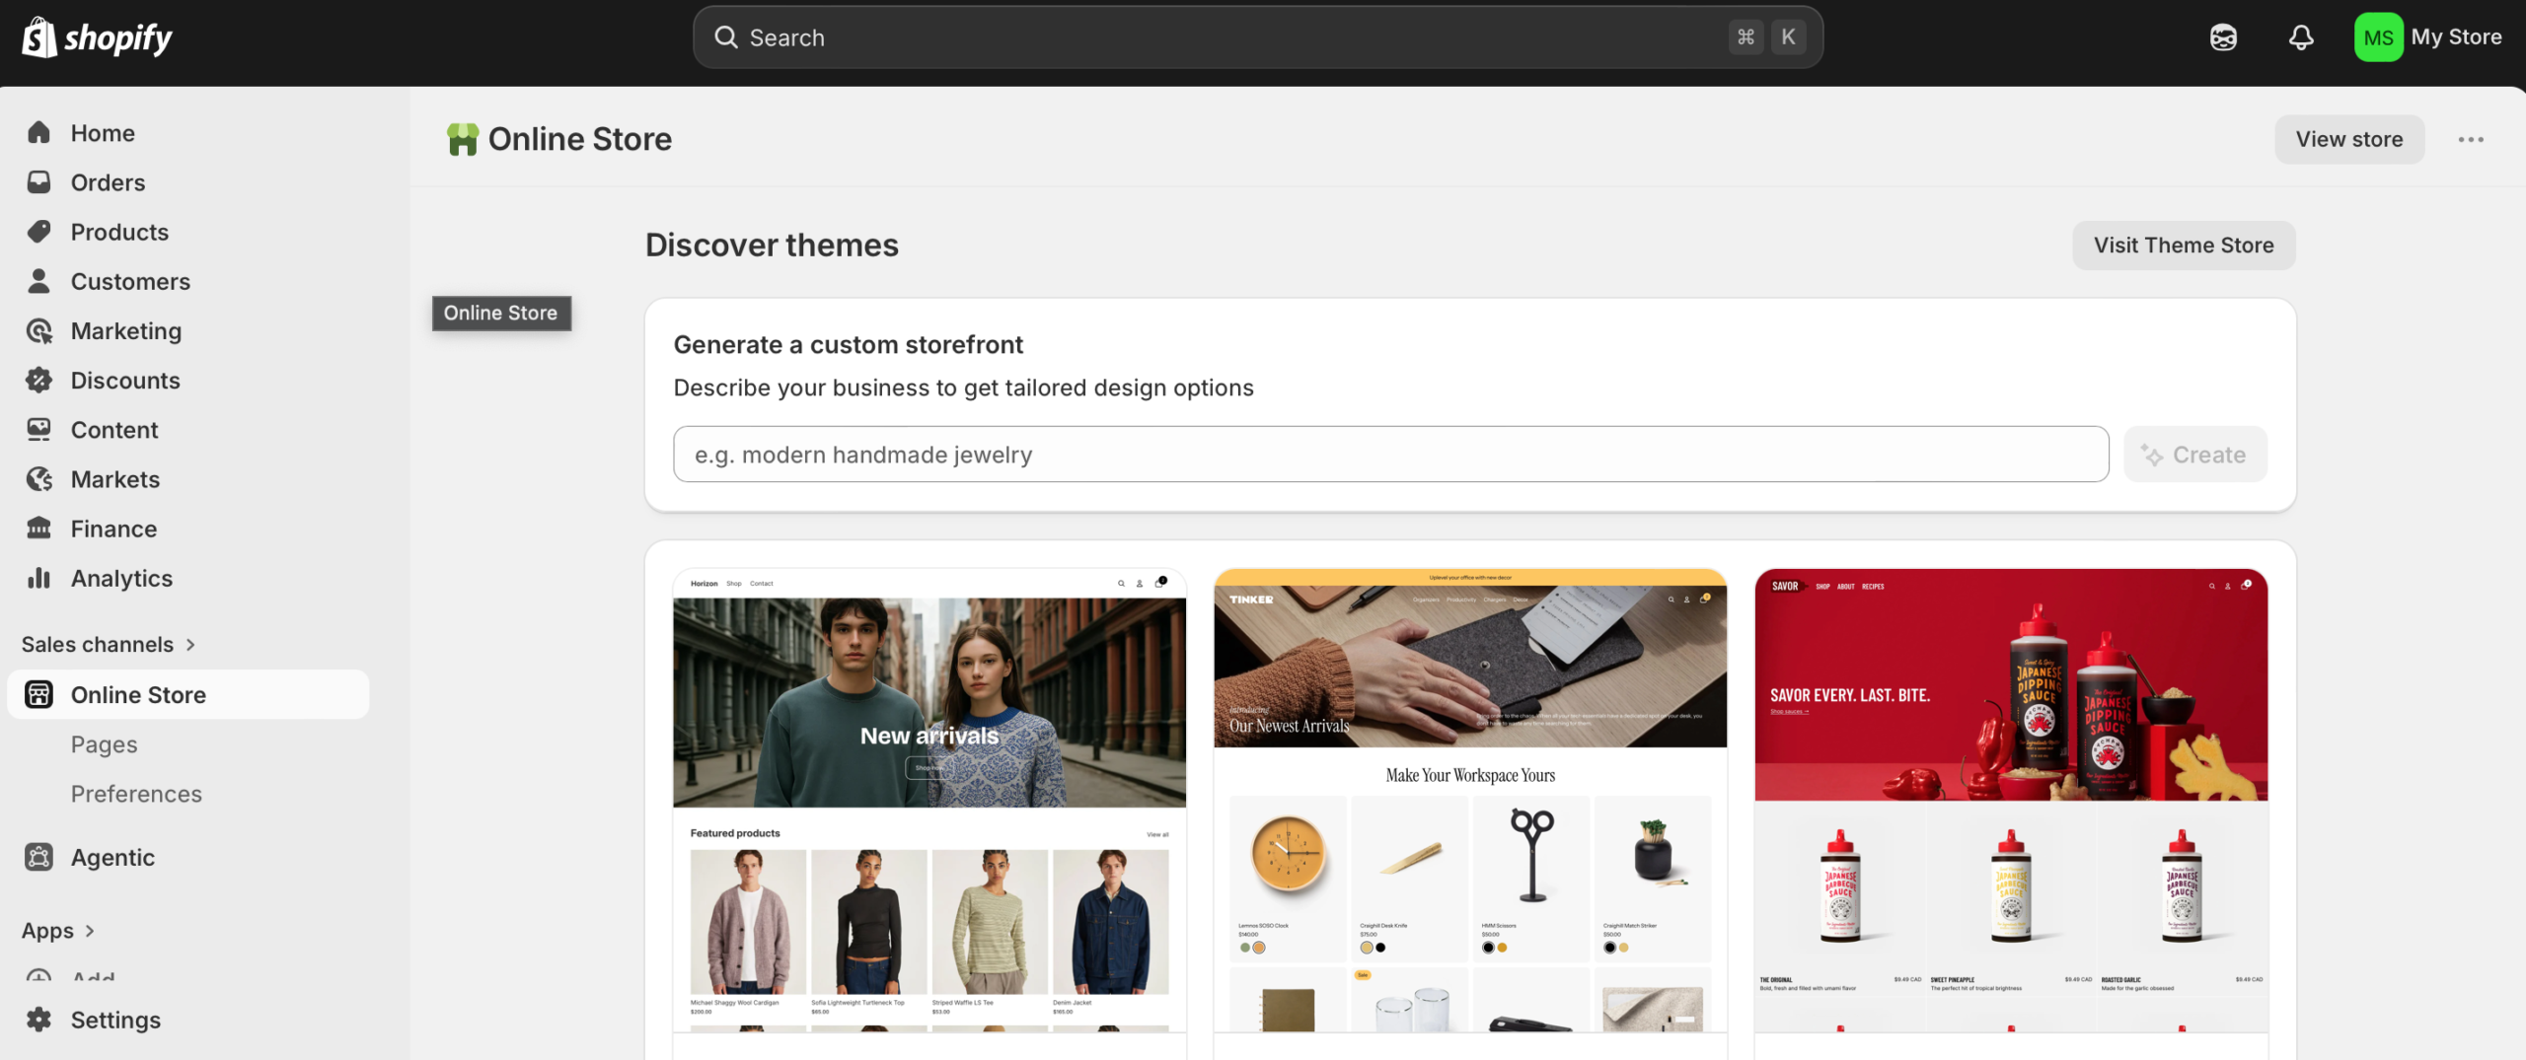Click the MS account avatar

[x=2378, y=37]
